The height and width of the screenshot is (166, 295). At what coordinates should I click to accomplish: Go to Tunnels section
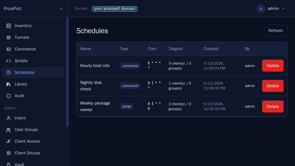[x=33, y=38]
